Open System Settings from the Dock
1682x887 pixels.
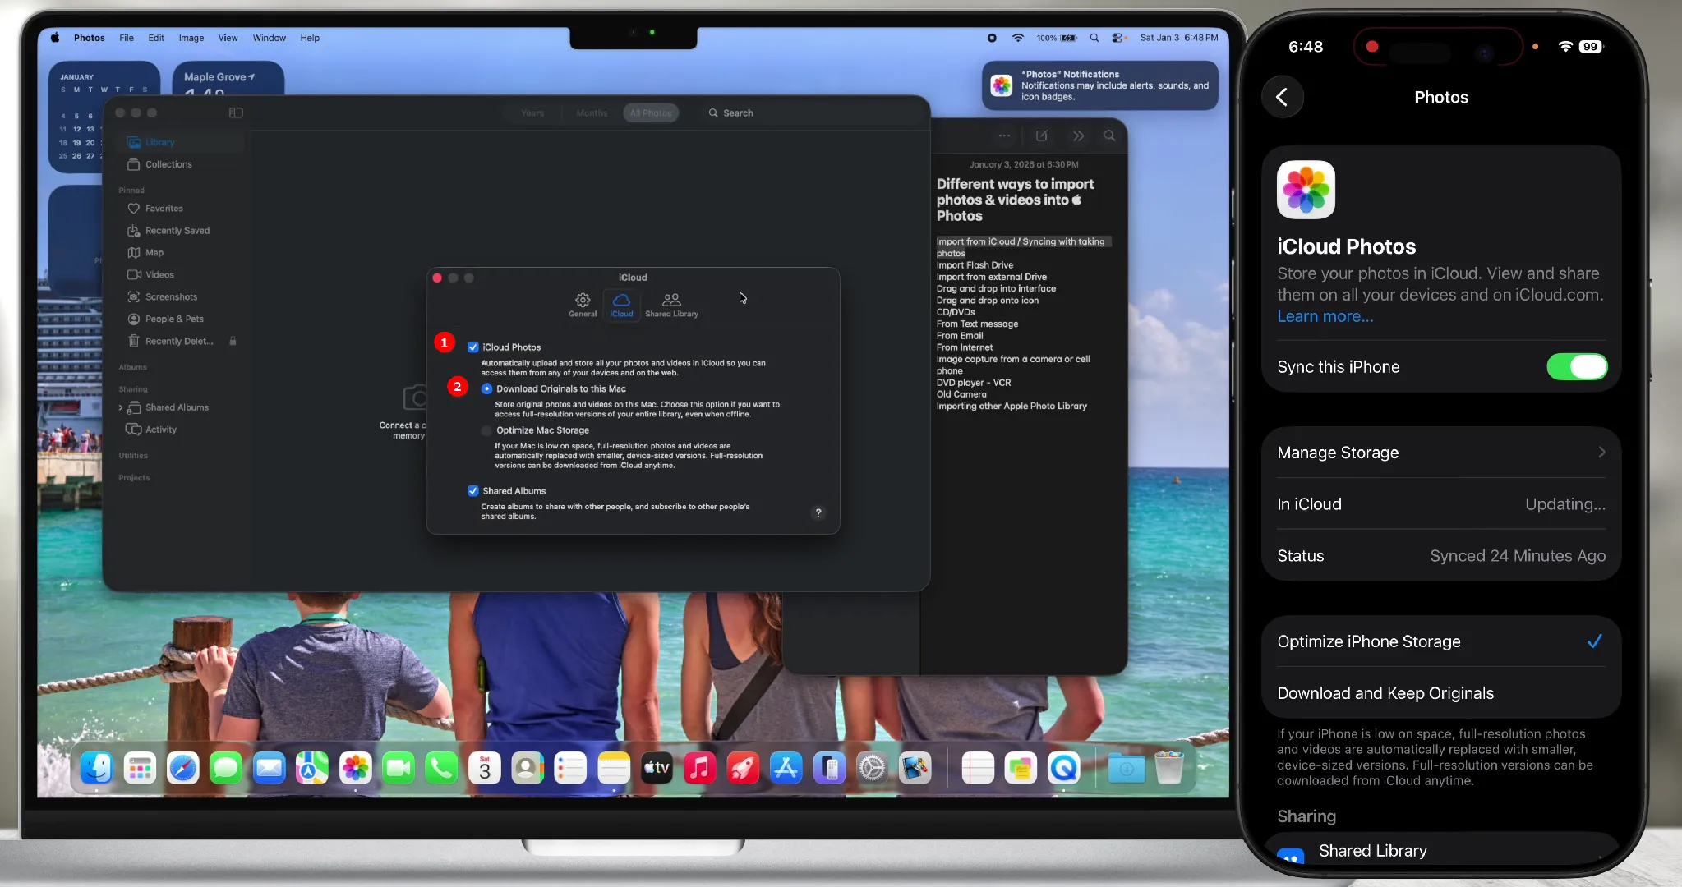tap(872, 769)
